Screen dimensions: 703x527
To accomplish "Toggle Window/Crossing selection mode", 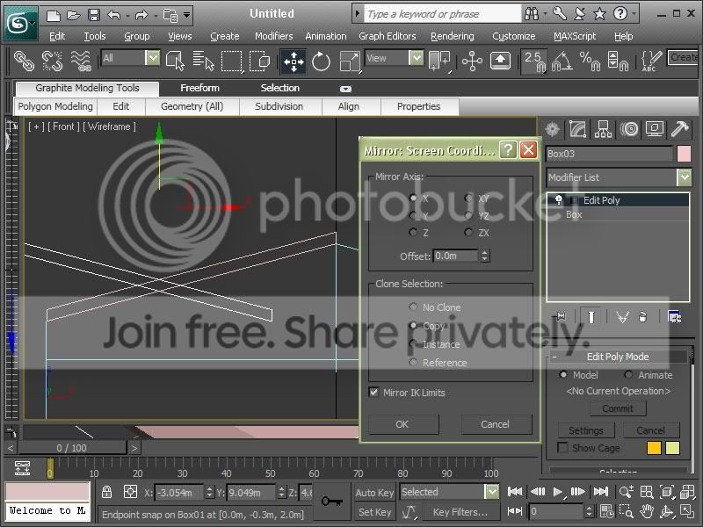I will point(259,61).
